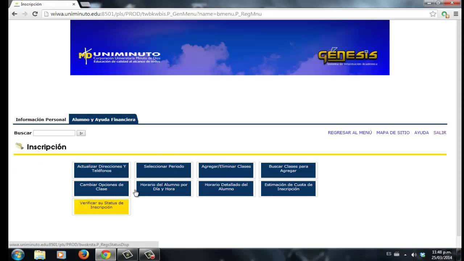Click Verificar su Status de Inscripción
The width and height of the screenshot is (464, 261).
click(x=101, y=207)
